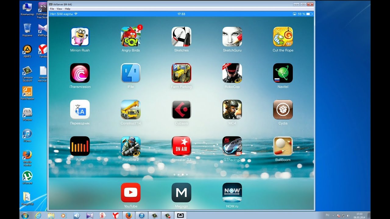The image size is (390, 219).
Task: Open the AirServer File menu
Action: tap(52, 9)
